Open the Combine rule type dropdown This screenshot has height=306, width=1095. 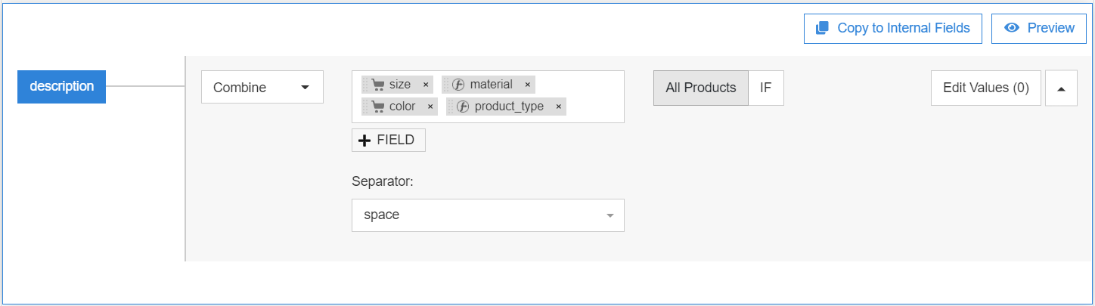262,87
